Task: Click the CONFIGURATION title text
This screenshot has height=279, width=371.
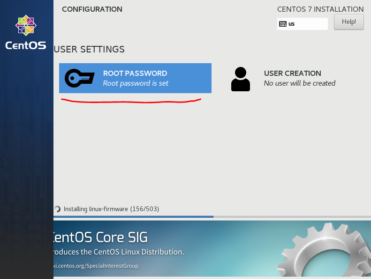Action: (92, 9)
